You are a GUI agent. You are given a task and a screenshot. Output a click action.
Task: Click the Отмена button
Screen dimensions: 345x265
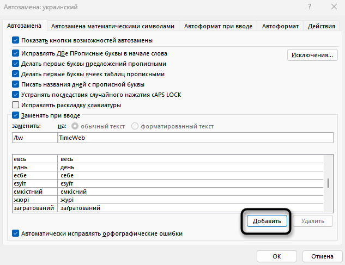click(322, 256)
